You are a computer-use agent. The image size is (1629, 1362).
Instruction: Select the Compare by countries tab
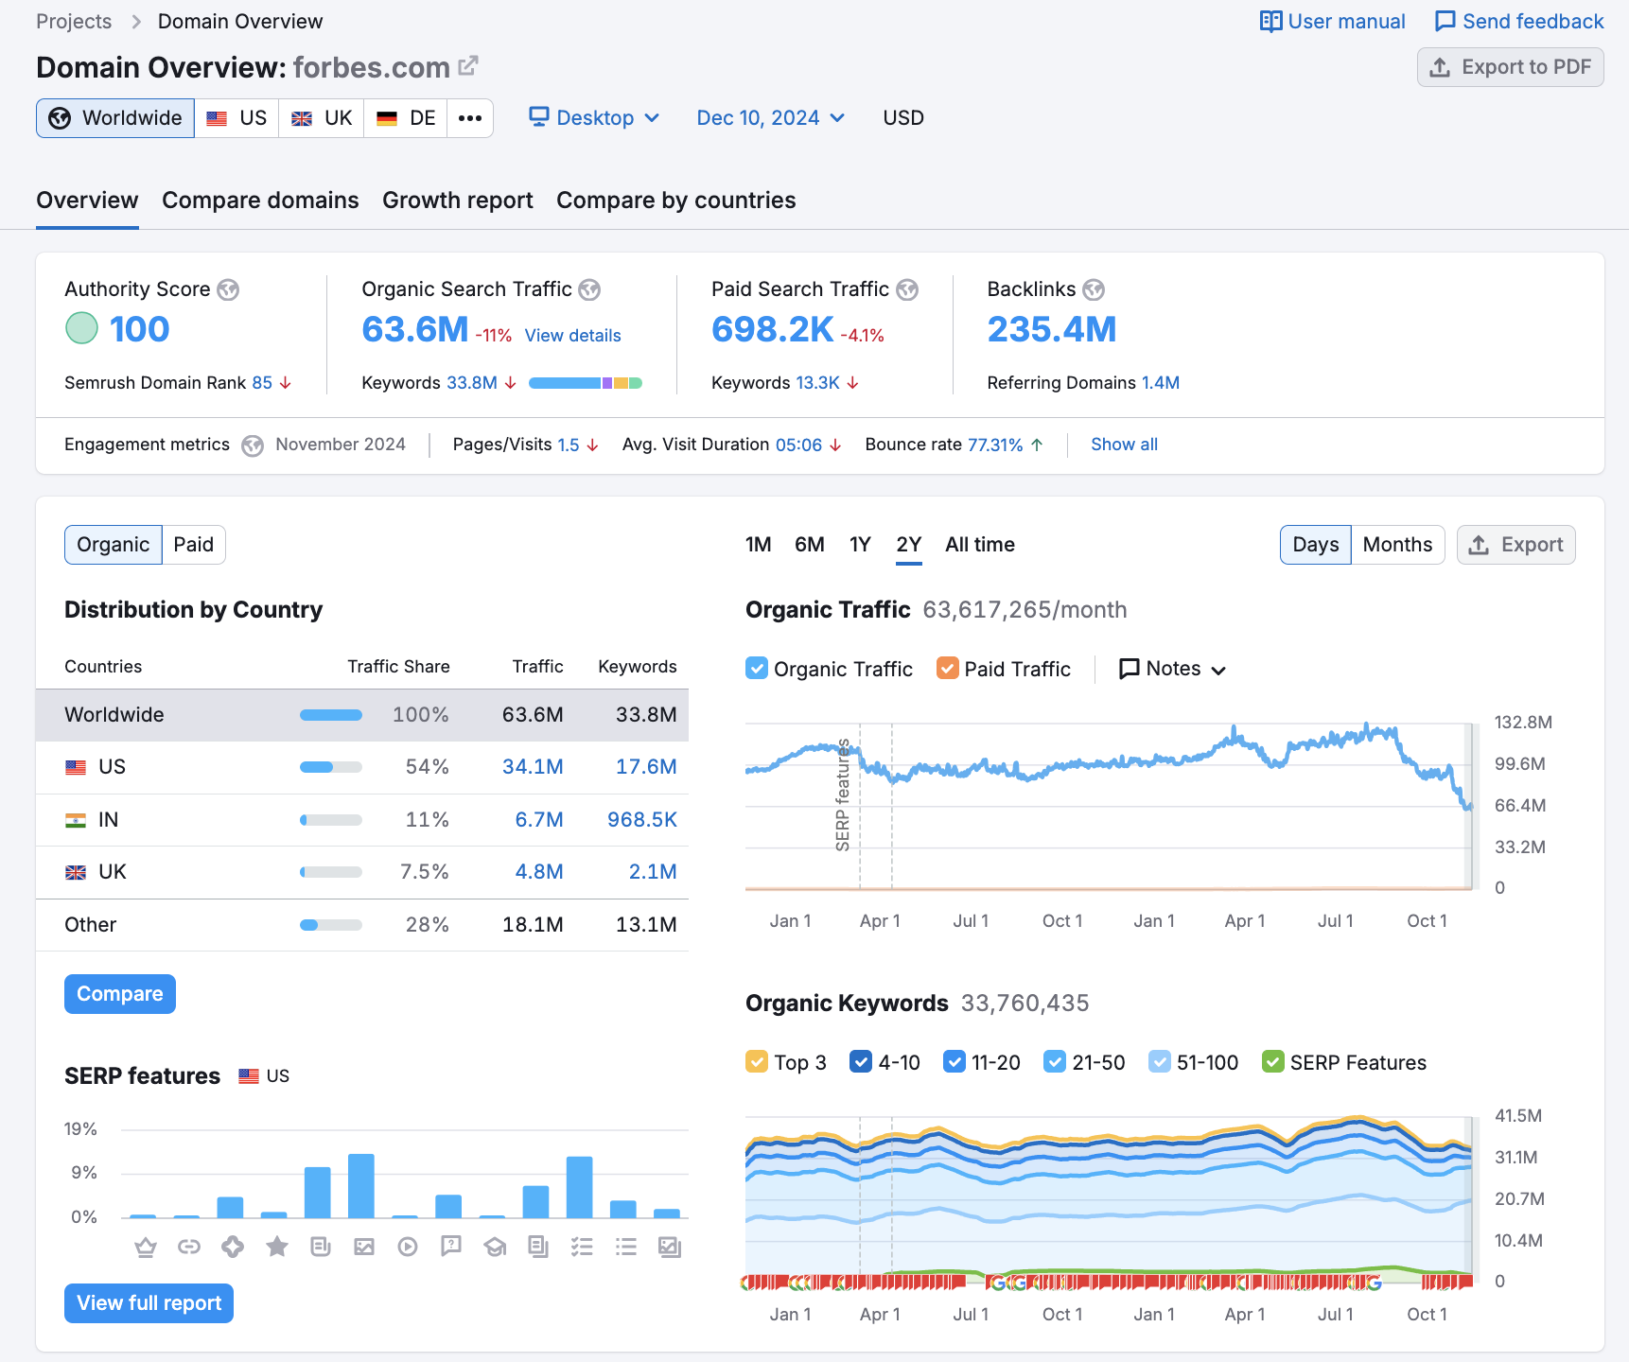tap(676, 201)
